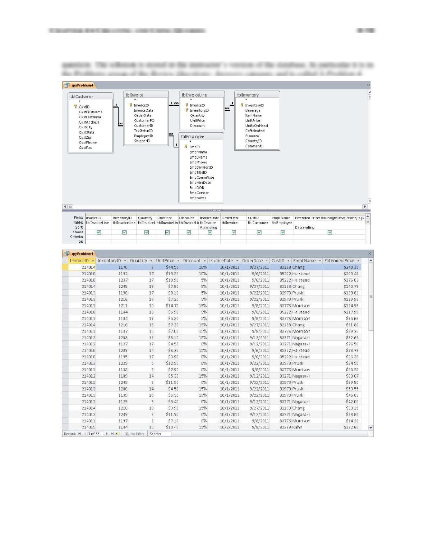Click the tblCustomer table title
The width and height of the screenshot is (424, 549).
click(x=82, y=96)
